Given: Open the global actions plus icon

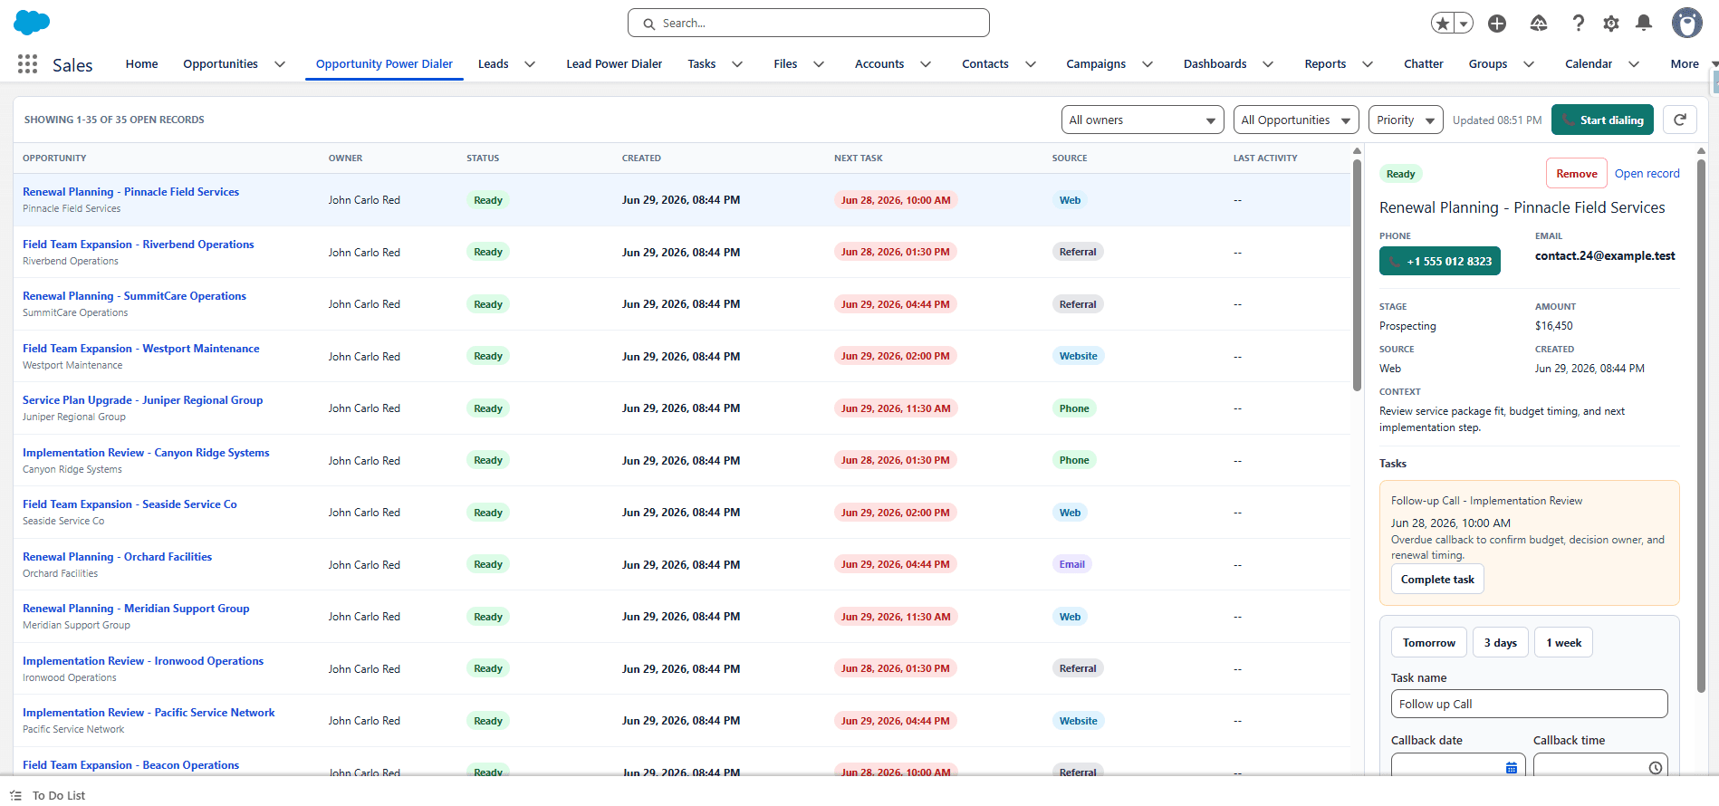Looking at the screenshot, I should pos(1497,24).
